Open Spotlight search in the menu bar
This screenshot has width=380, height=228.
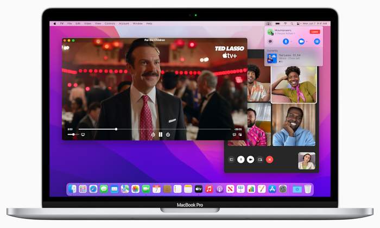(x=292, y=23)
